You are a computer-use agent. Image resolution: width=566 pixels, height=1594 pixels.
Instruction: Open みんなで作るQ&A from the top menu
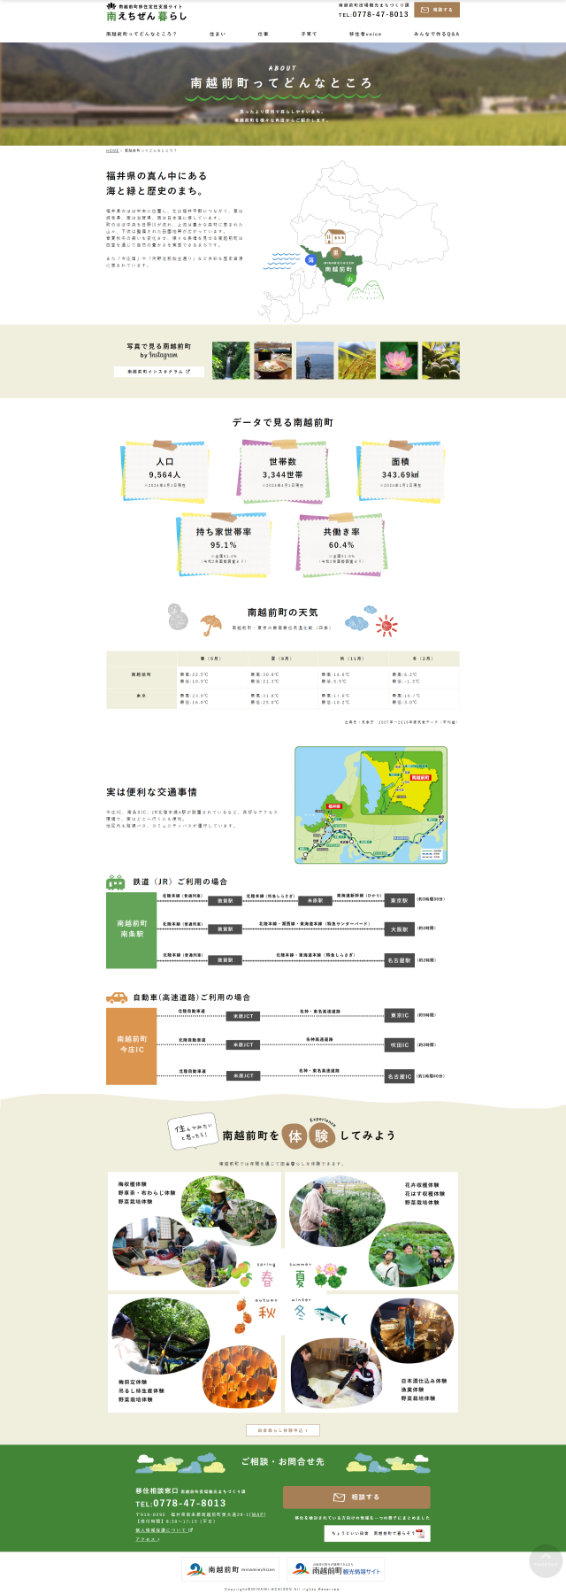click(x=436, y=34)
